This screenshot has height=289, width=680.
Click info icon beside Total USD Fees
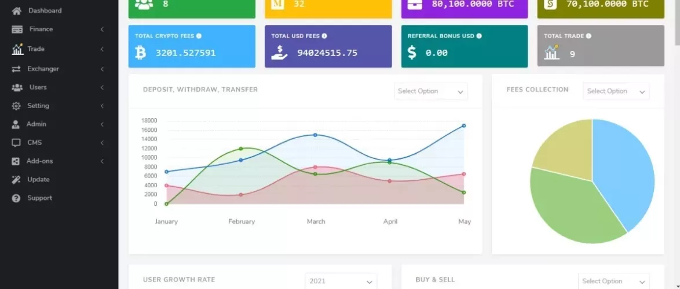pyautogui.click(x=324, y=36)
